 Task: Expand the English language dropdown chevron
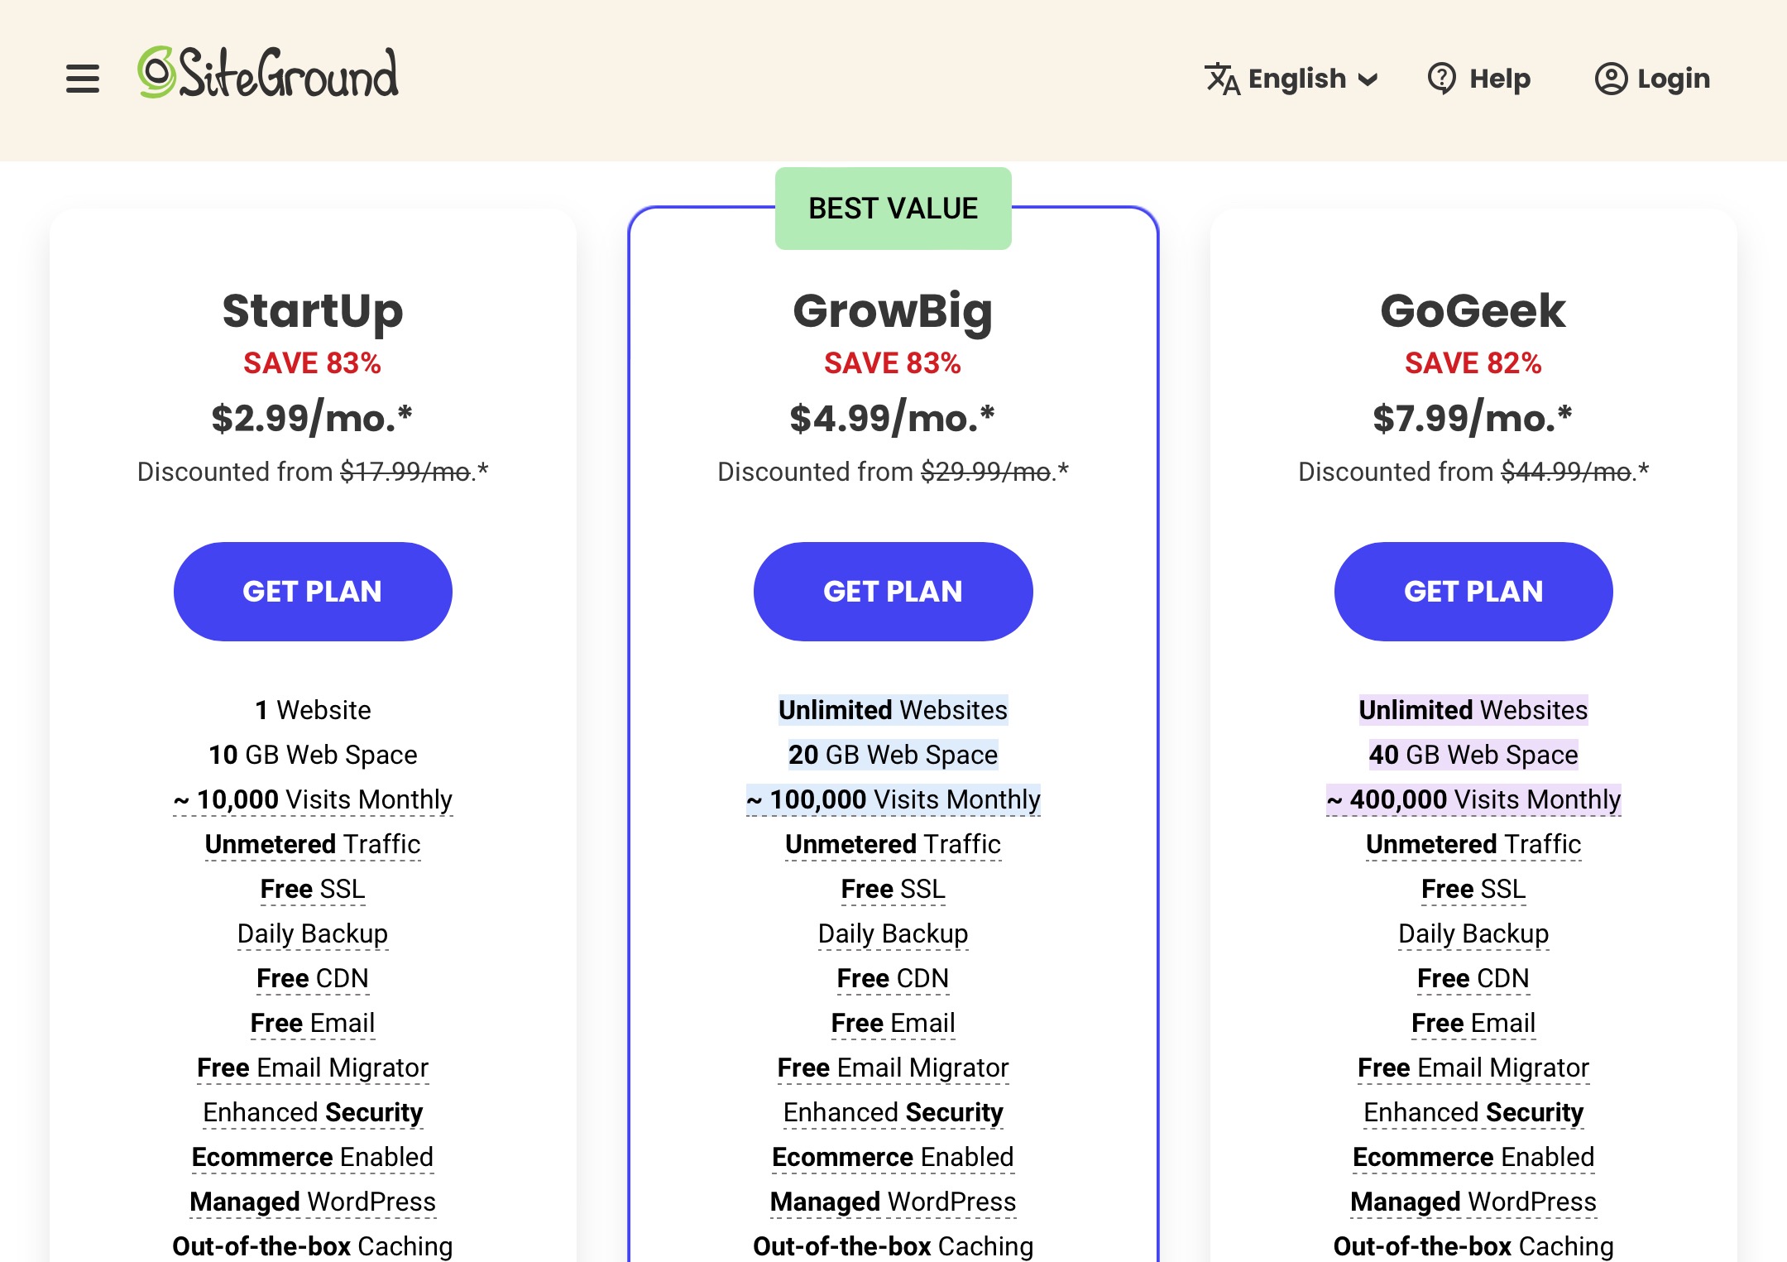click(x=1368, y=79)
